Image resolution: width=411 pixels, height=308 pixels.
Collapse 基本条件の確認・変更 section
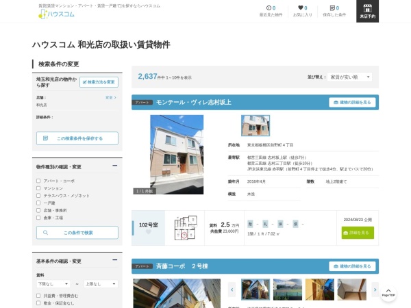click(114, 260)
